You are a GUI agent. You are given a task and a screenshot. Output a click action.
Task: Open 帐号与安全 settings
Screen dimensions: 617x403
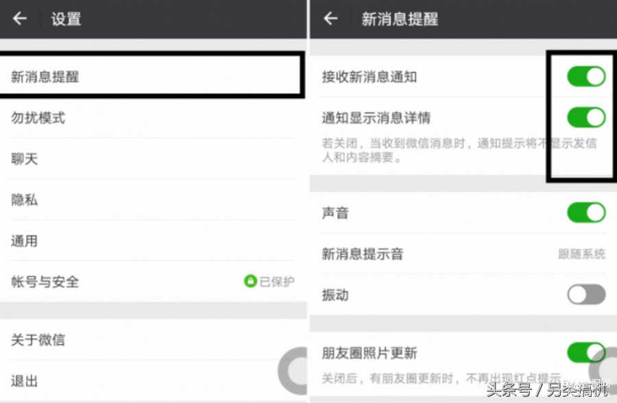pyautogui.click(x=154, y=282)
